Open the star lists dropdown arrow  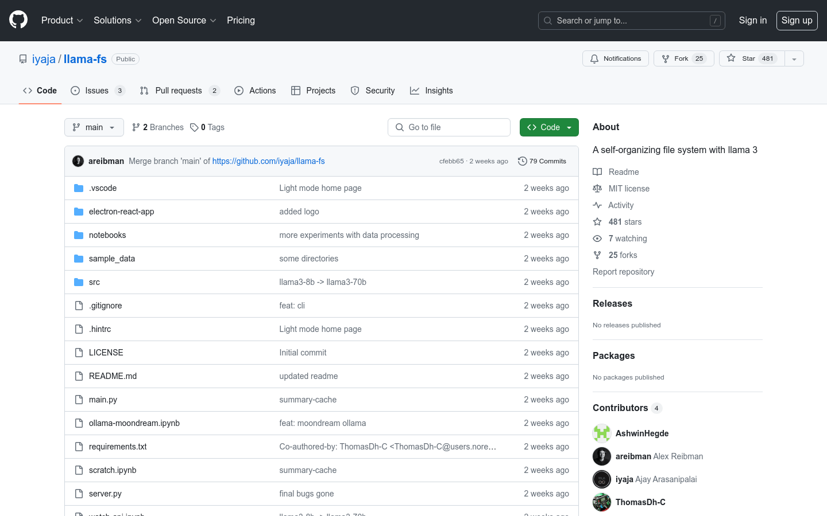click(x=794, y=58)
